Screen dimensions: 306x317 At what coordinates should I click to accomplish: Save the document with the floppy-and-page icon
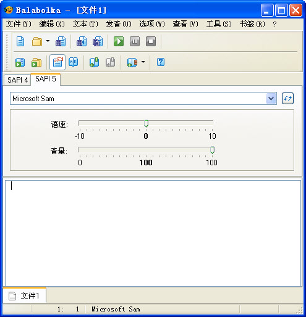(61, 41)
